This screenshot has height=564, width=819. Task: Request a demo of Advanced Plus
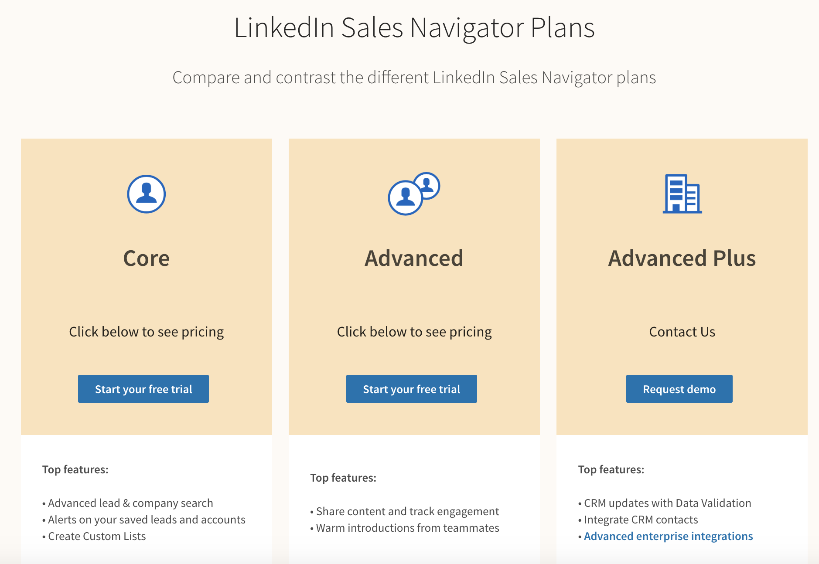coord(679,388)
